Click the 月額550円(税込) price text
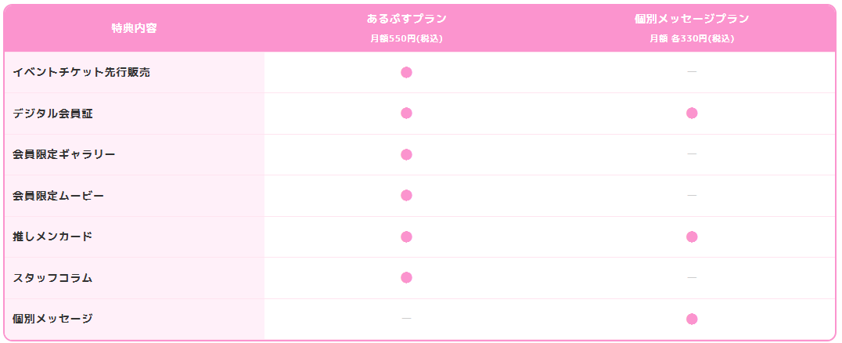Image resolution: width=842 pixels, height=343 pixels. click(406, 38)
